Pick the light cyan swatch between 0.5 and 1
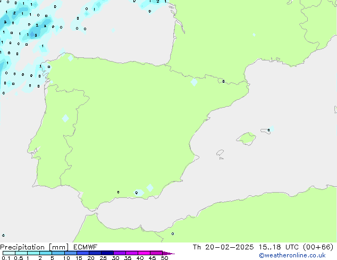The width and height of the screenshot is (337, 260). point(21,253)
